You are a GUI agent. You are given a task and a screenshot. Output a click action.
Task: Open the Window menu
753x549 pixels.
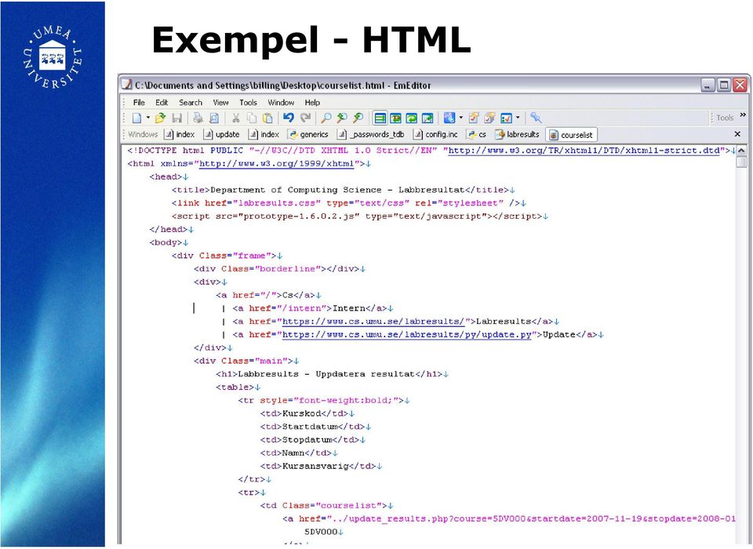point(281,102)
